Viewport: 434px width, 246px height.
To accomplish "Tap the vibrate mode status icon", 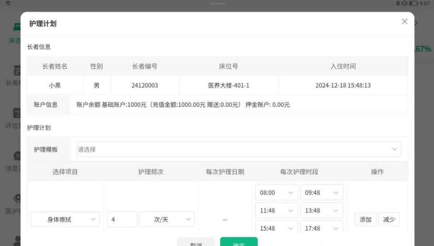I will click(x=404, y=4).
